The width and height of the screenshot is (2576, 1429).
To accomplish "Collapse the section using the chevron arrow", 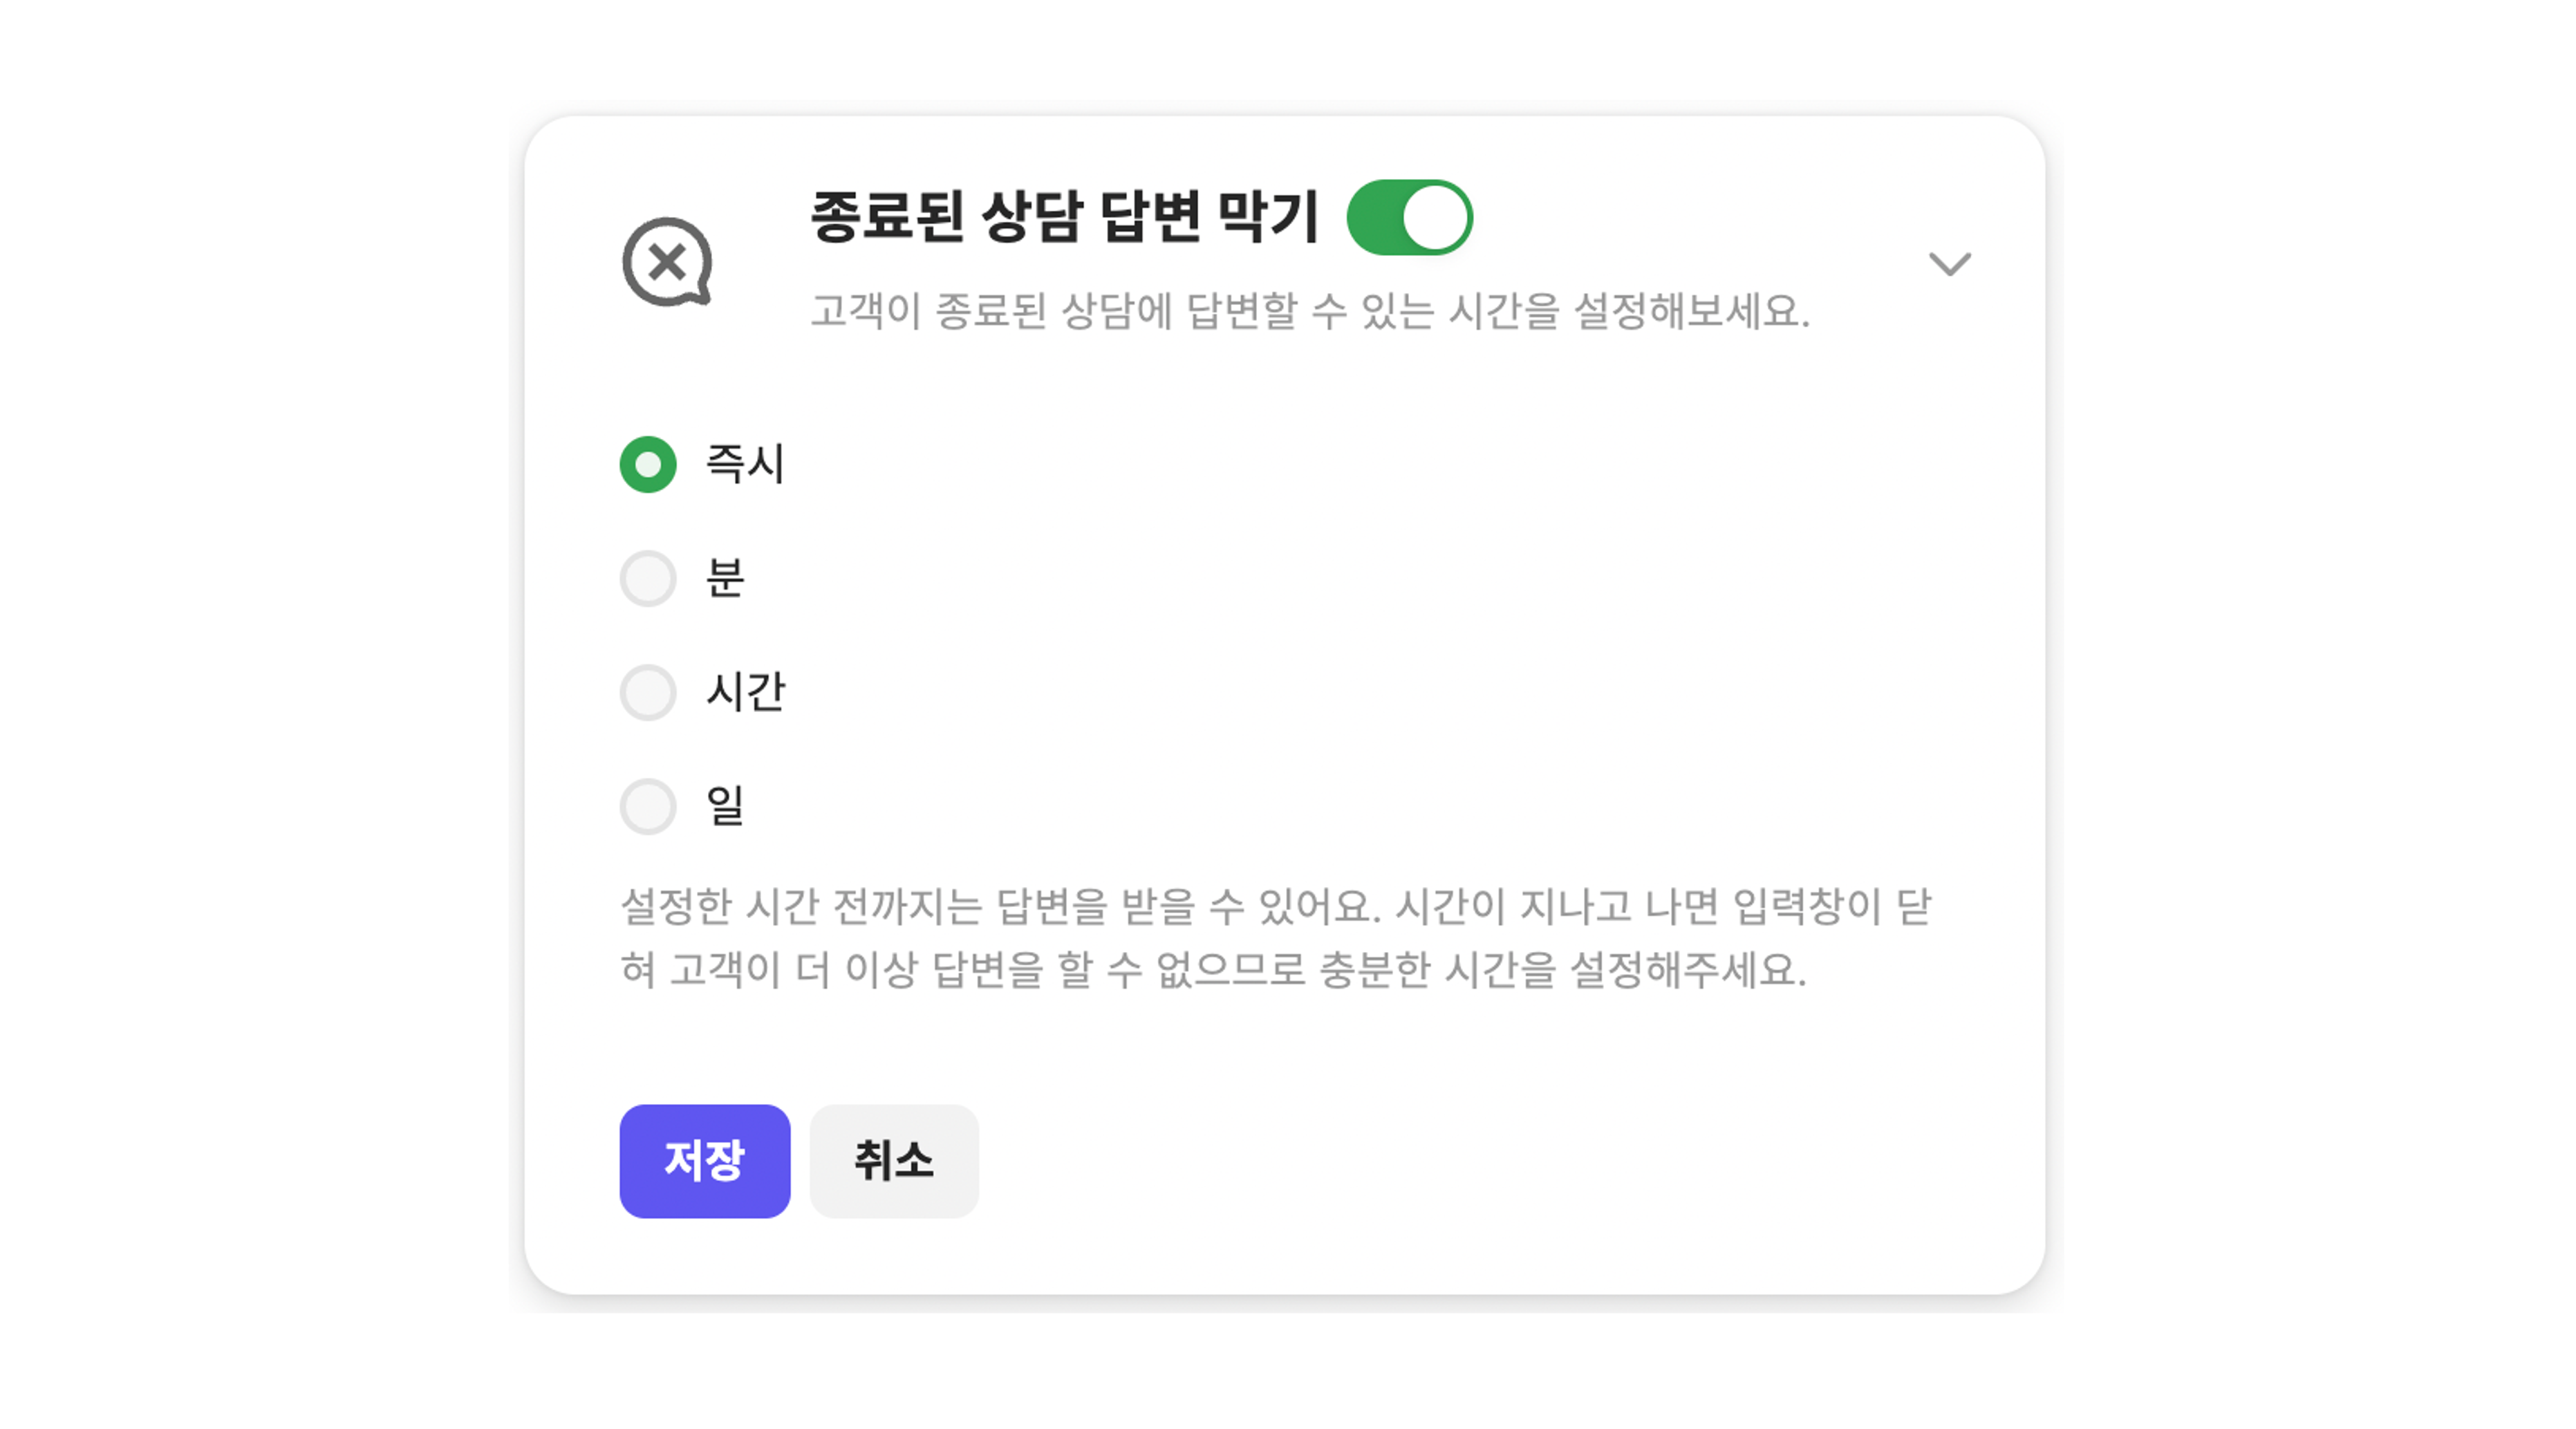I will [1949, 264].
